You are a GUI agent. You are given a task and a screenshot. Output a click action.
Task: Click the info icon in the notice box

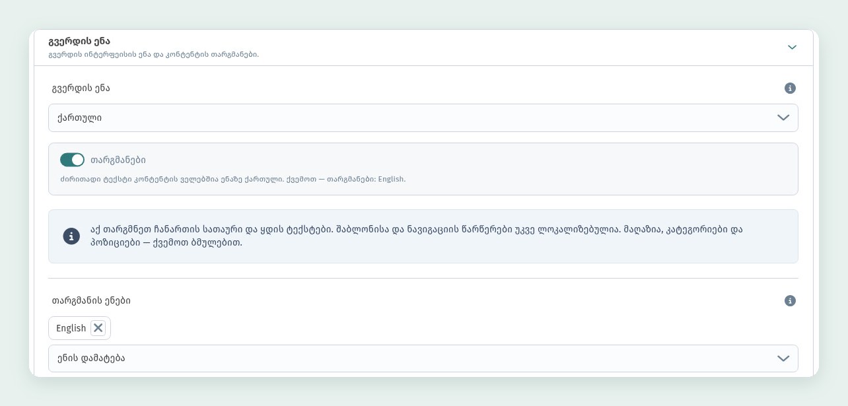coord(71,236)
